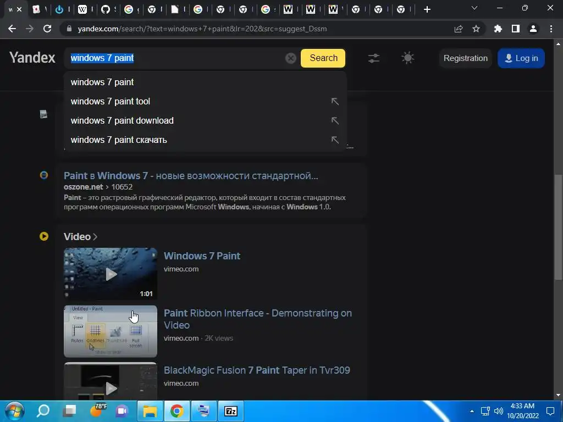
Task: Open the Registration page
Action: [x=465, y=58]
